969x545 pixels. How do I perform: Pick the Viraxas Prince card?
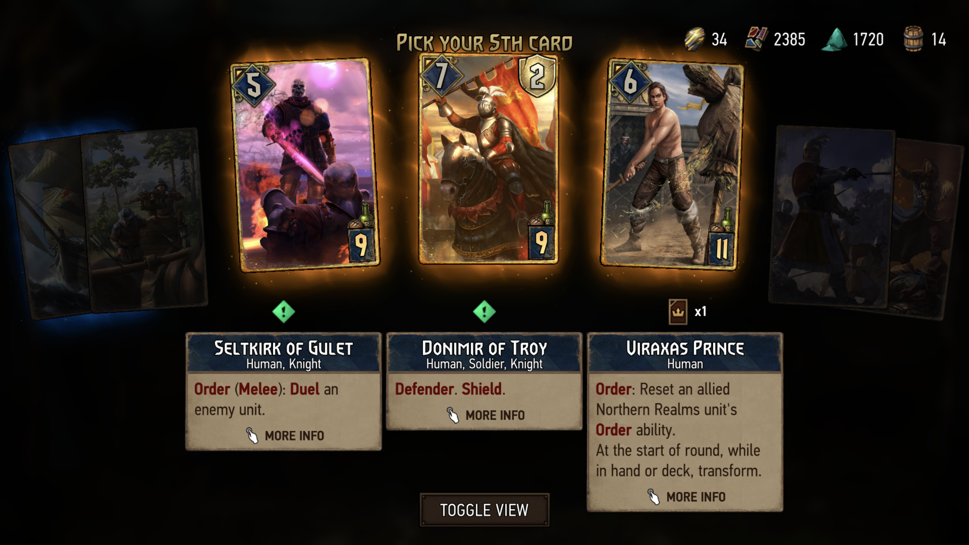point(672,165)
